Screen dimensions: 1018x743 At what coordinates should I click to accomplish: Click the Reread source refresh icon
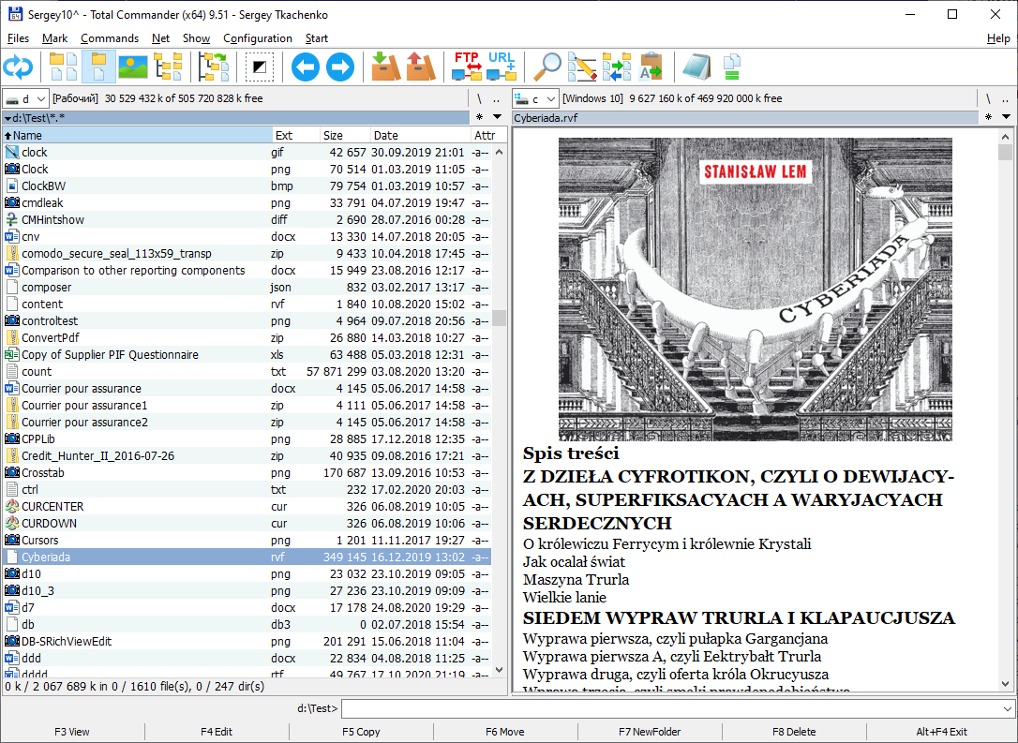click(x=18, y=67)
